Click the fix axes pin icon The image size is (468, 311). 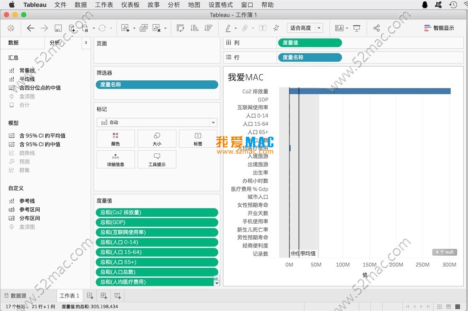276,28
